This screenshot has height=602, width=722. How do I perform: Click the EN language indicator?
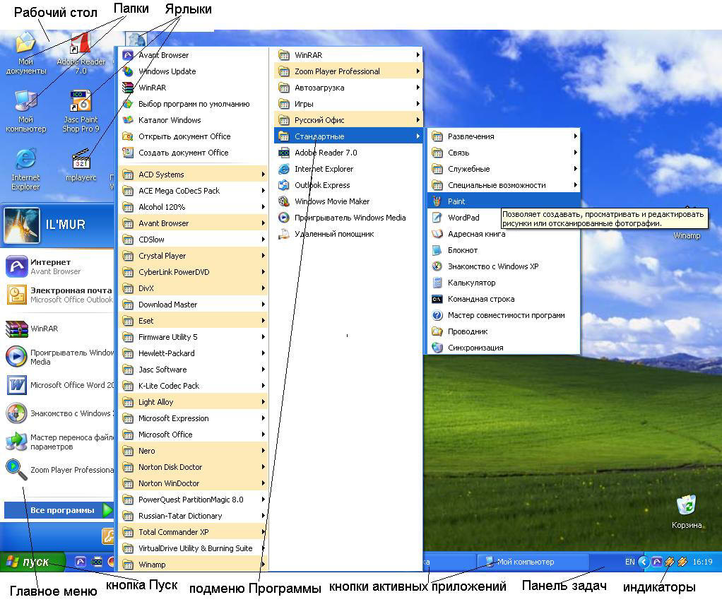(x=629, y=562)
